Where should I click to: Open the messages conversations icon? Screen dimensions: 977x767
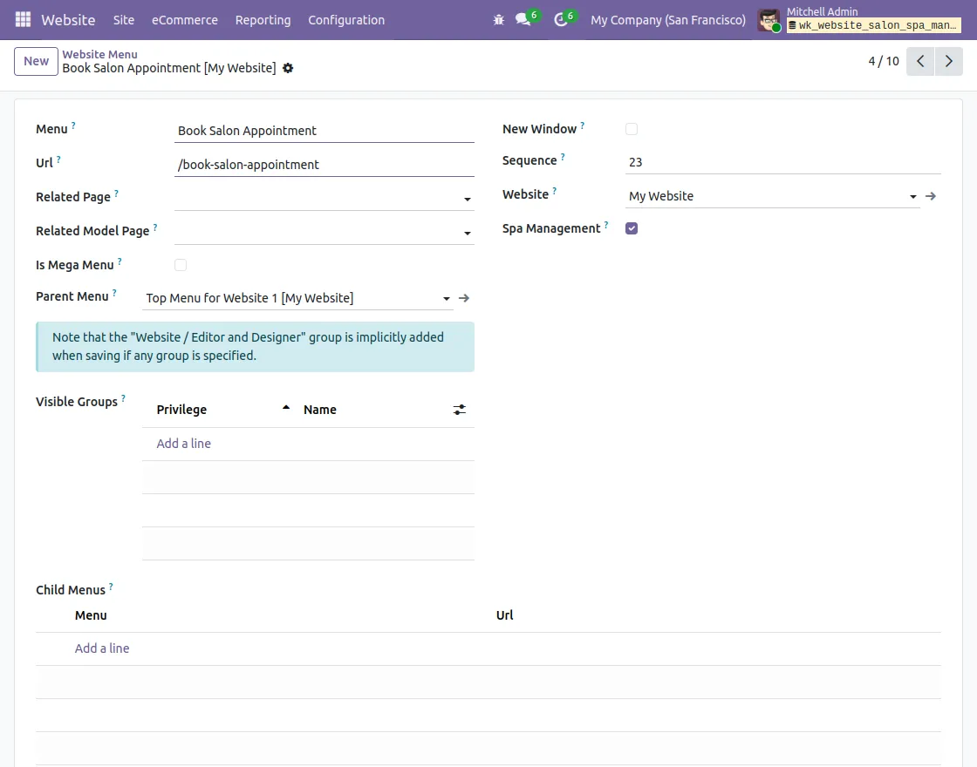[523, 20]
